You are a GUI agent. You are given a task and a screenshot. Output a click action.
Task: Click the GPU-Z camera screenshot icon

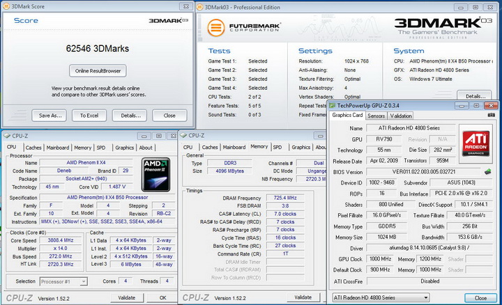(492, 115)
